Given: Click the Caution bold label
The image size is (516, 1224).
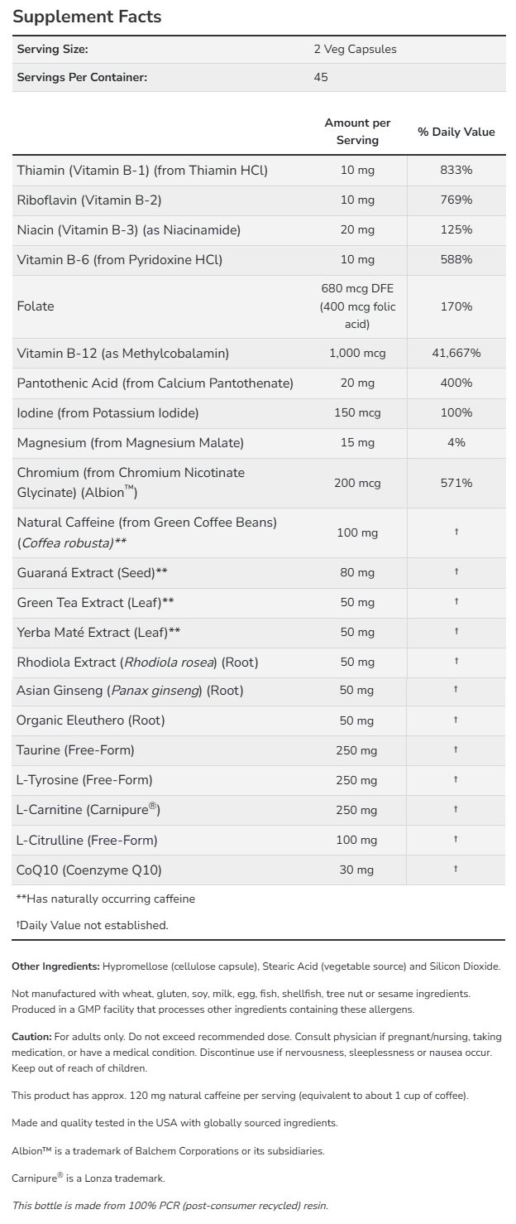Looking at the screenshot, I should coord(31,1037).
